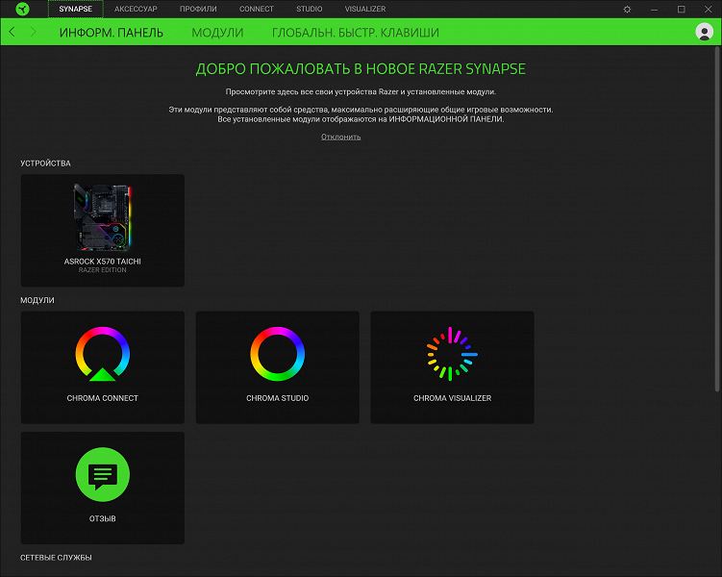Switch to the CONNECT tab
Image resolution: width=722 pixels, height=577 pixels.
[257, 9]
